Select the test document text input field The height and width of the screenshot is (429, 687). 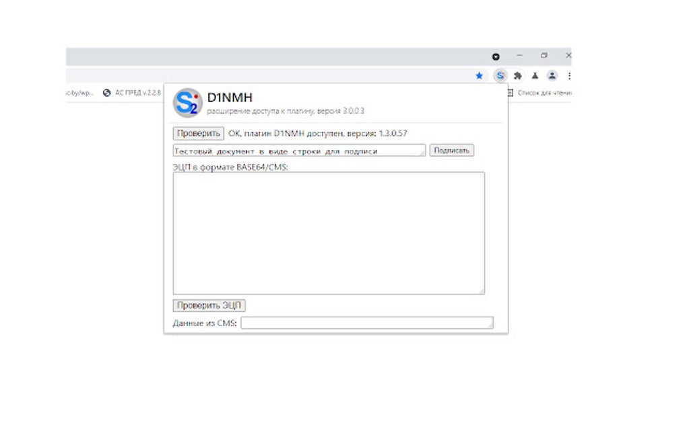tap(296, 150)
